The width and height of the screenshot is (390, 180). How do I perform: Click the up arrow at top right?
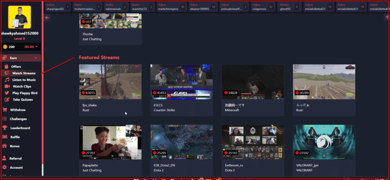[387, 17]
